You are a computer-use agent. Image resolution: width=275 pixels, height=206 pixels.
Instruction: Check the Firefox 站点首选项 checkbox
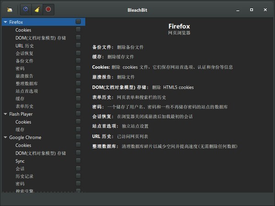[78, 91]
